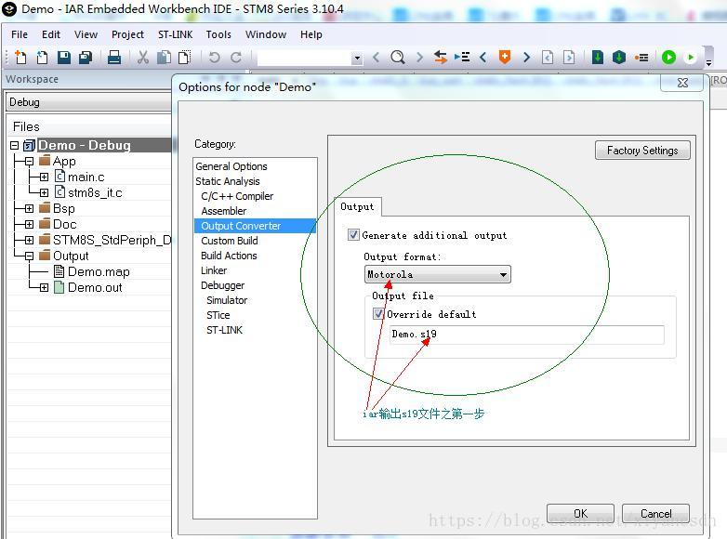Screen dimensions: 727x539
Task: Select the Output tab in options
Action: click(357, 206)
